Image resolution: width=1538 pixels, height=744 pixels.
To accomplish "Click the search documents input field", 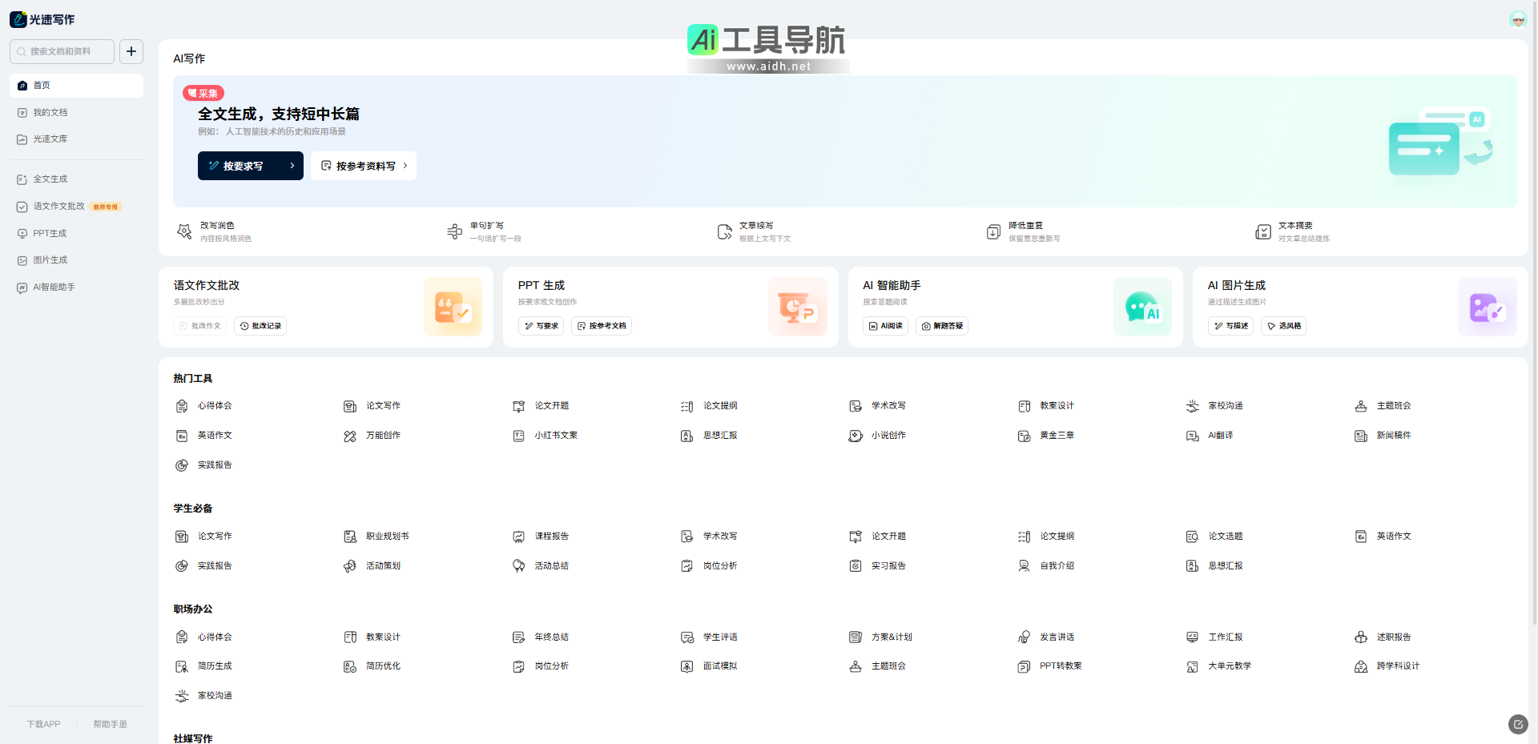I will pos(64,51).
